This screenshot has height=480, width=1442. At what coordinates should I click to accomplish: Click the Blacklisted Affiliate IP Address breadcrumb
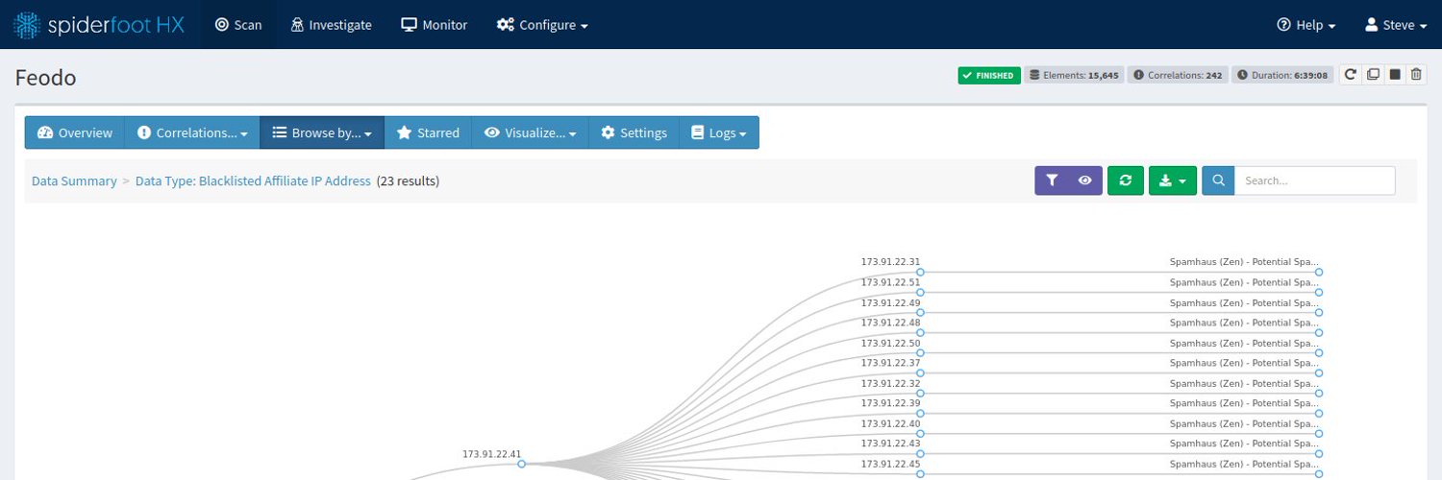pos(253,180)
